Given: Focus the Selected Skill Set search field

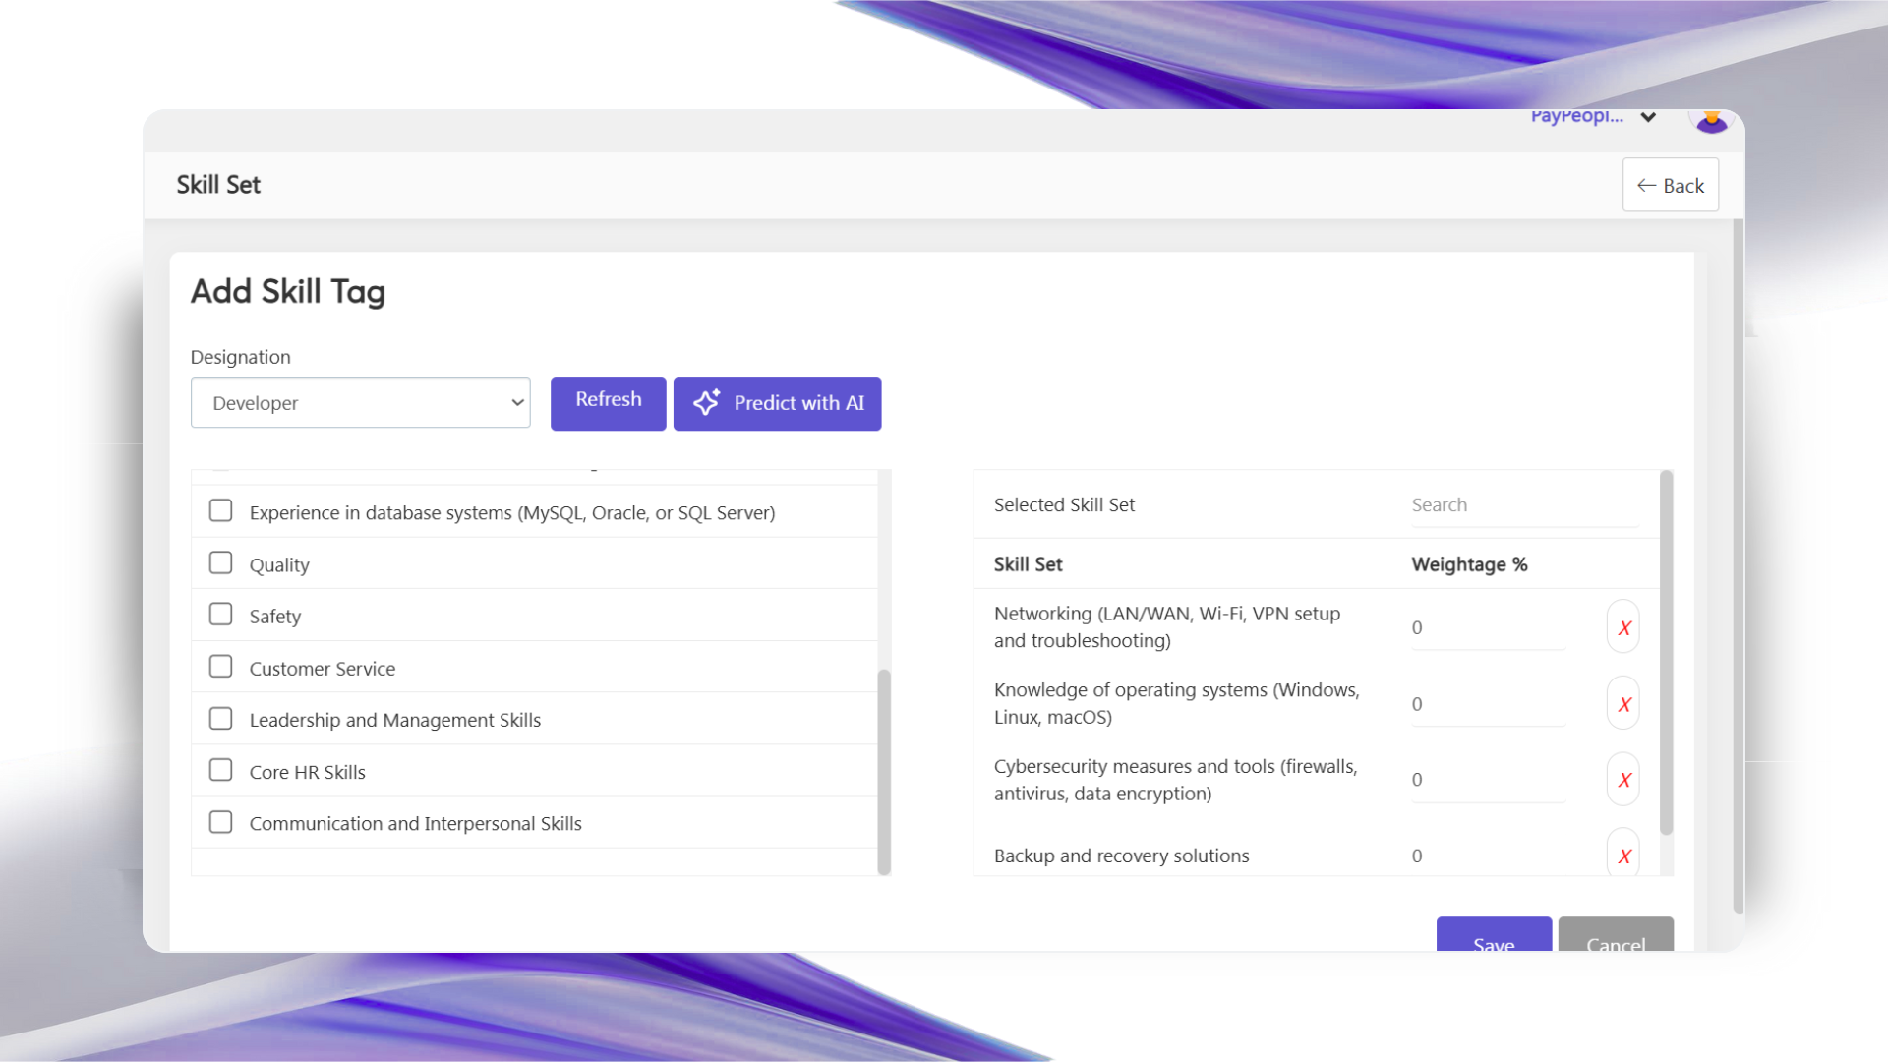Looking at the screenshot, I should tap(1524, 505).
